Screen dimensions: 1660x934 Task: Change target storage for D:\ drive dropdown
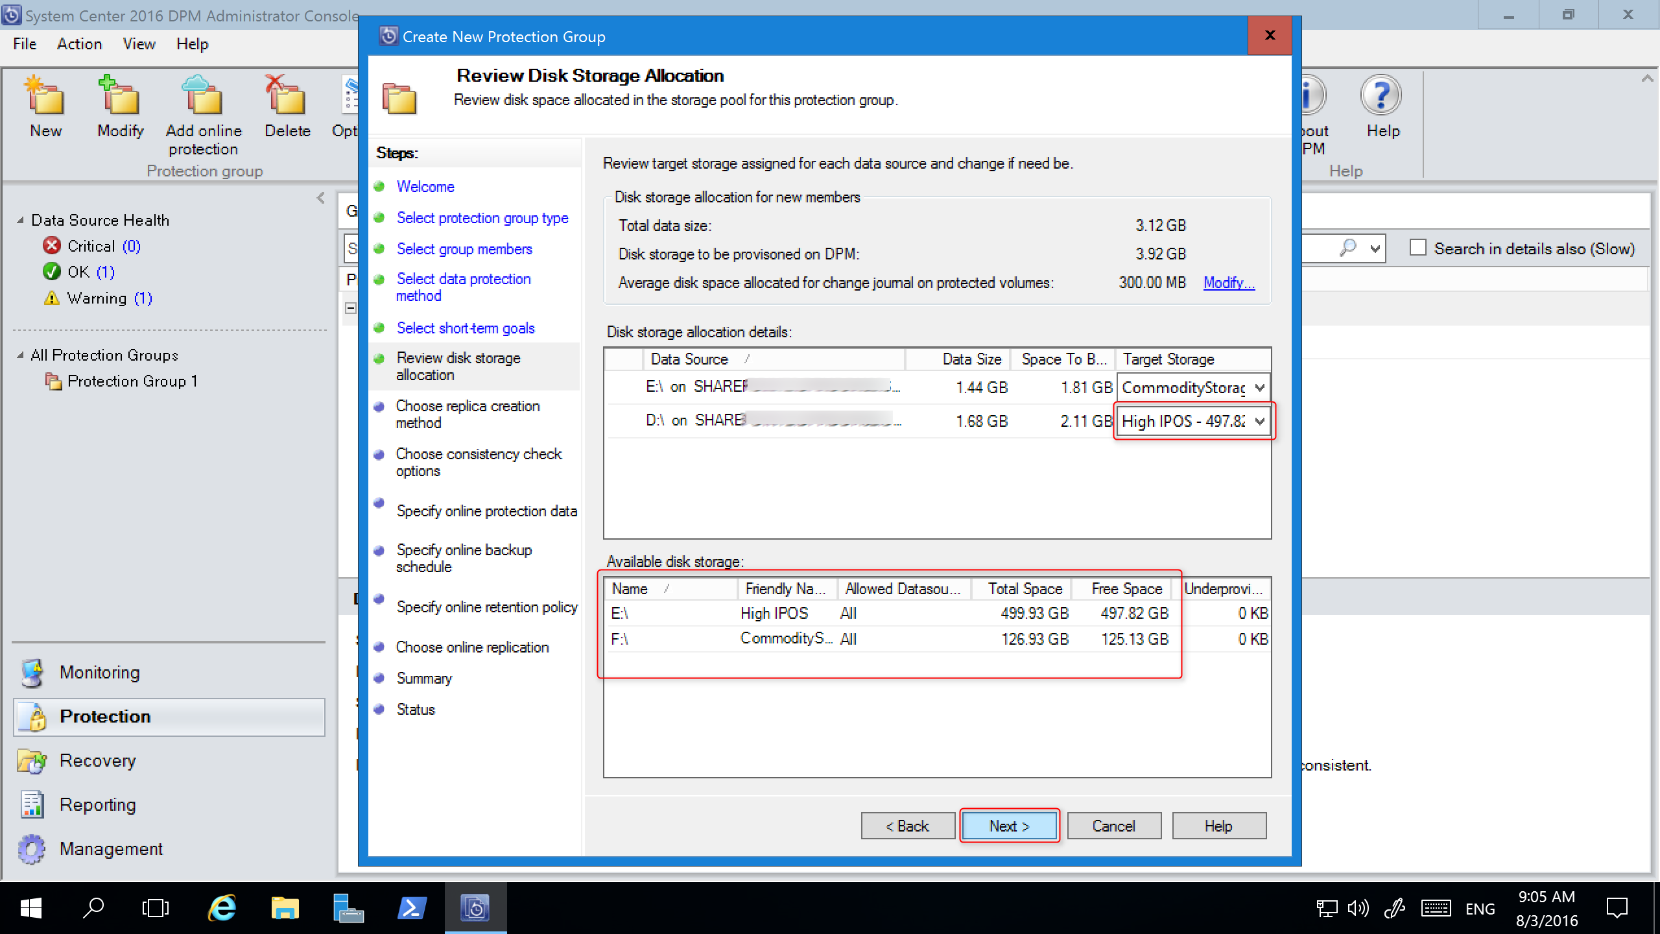pyautogui.click(x=1191, y=422)
